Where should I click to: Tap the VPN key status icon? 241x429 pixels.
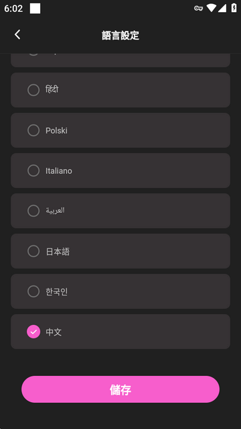[198, 9]
